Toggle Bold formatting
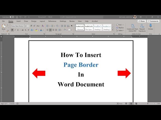Image resolution: width=161 pixels, height=120 pixels. click(x=12, y=30)
